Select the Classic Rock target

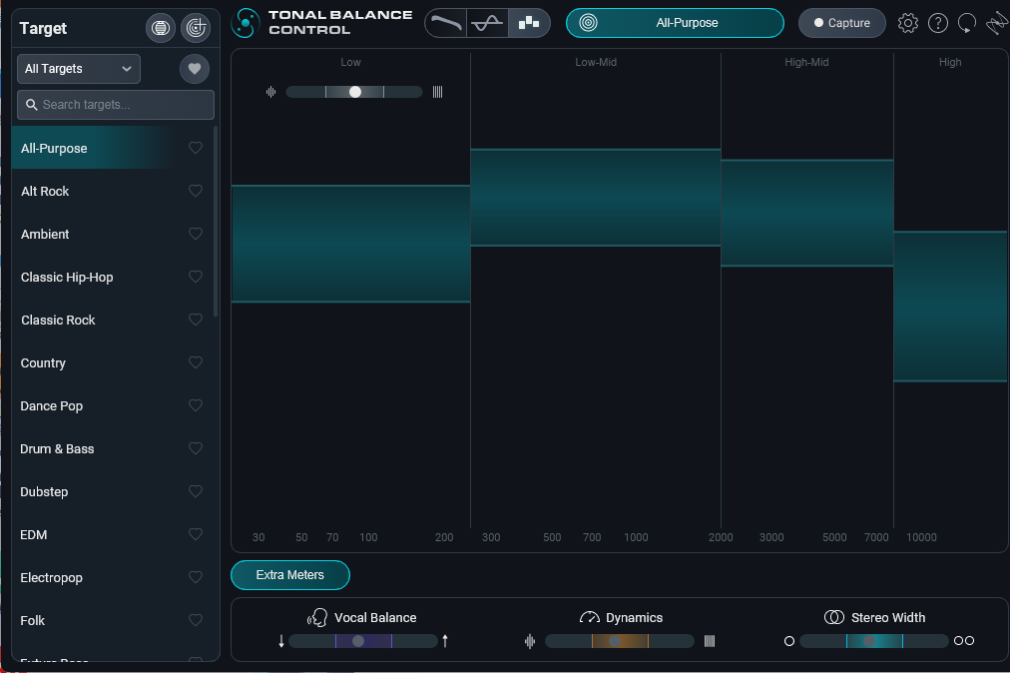[x=113, y=320]
